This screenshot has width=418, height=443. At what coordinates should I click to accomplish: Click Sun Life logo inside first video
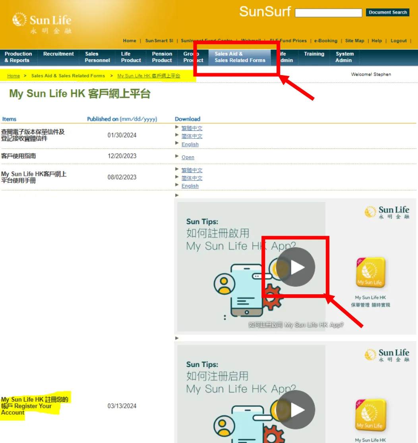click(x=387, y=212)
